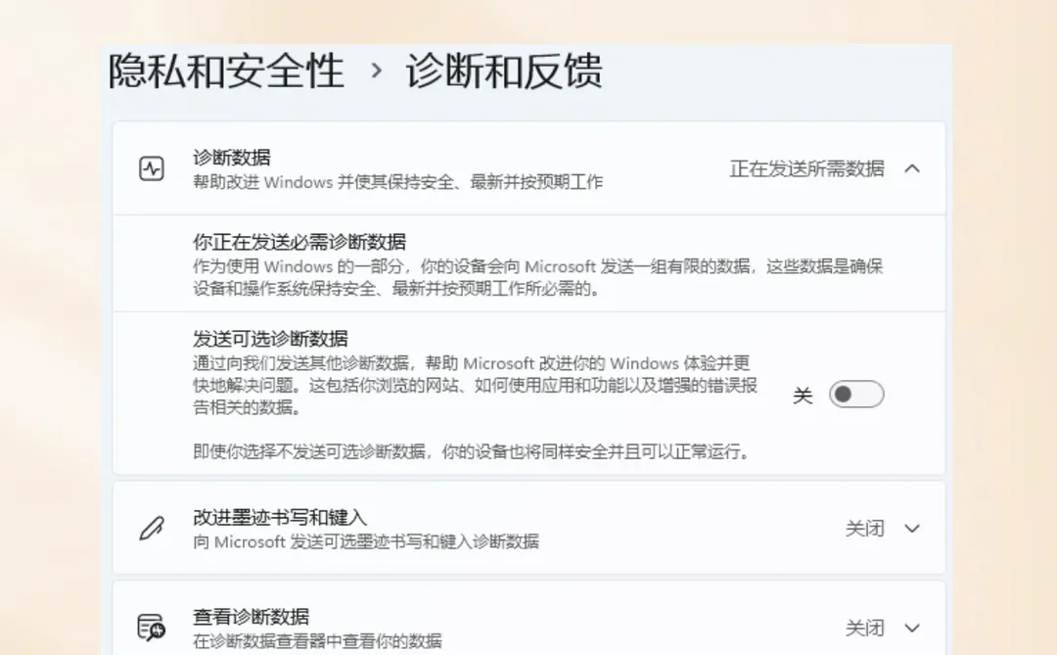The height and width of the screenshot is (655, 1057).
Task: Select the pencil icon beside 改进墨迹书写和键入
Action: tap(151, 528)
